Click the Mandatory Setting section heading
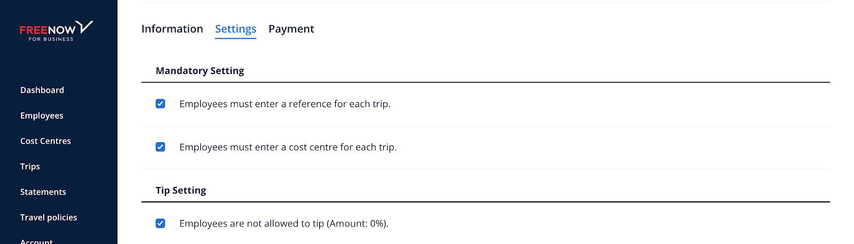This screenshot has width=854, height=244. coord(200,71)
